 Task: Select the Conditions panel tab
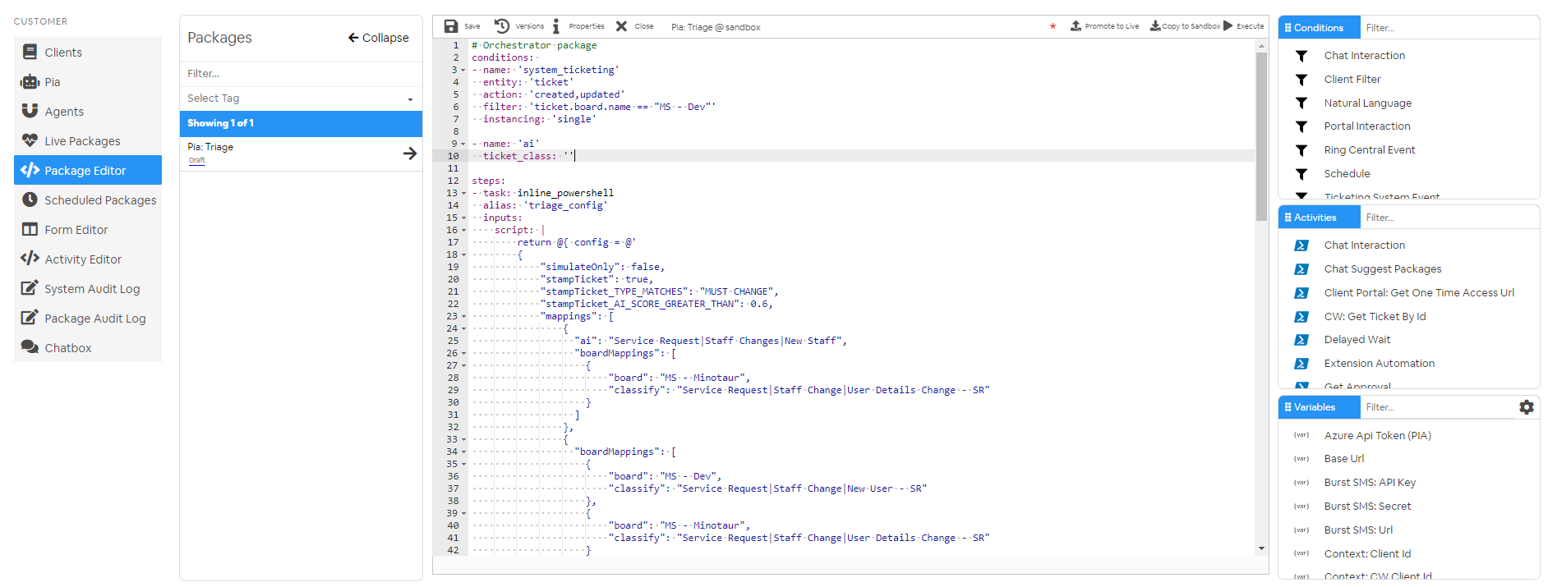pos(1319,28)
